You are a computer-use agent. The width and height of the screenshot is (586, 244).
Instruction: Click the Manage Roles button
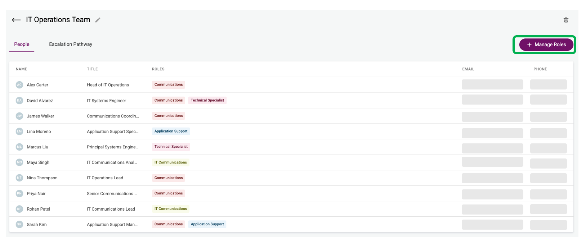[546, 45]
